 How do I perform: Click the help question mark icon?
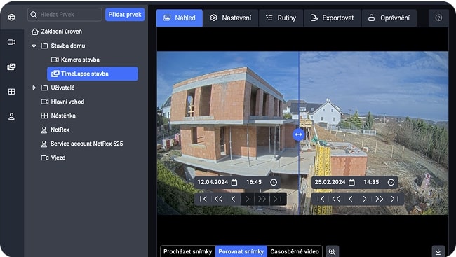pyautogui.click(x=438, y=18)
